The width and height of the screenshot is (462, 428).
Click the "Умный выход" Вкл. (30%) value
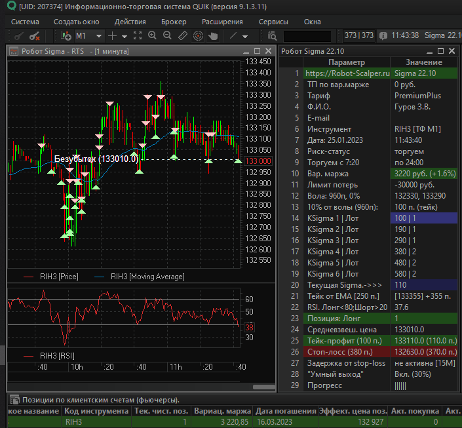click(x=424, y=374)
